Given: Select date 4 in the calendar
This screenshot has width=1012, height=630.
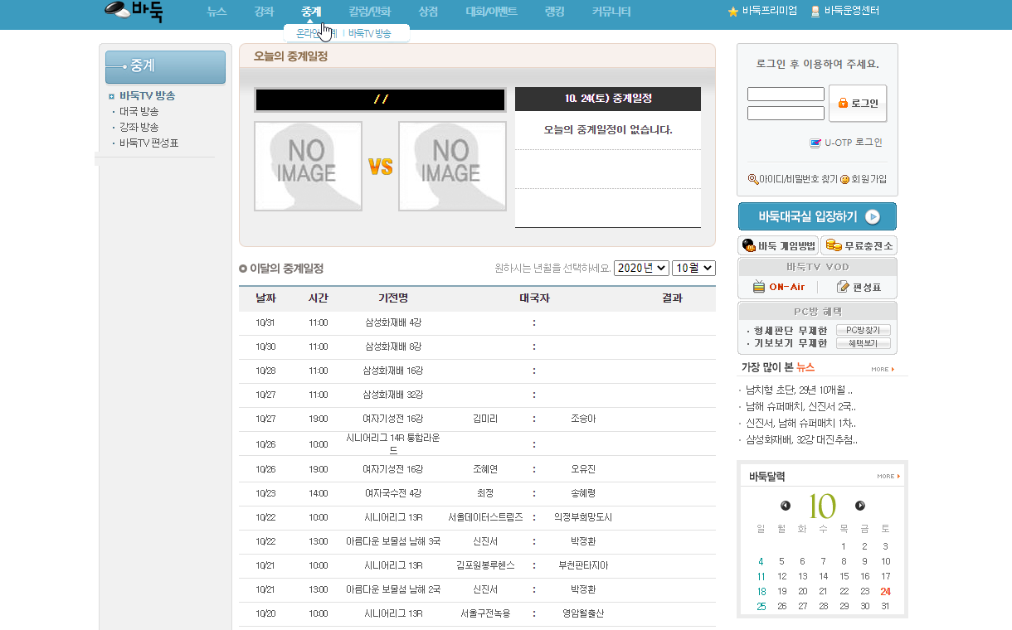Looking at the screenshot, I should [761, 561].
